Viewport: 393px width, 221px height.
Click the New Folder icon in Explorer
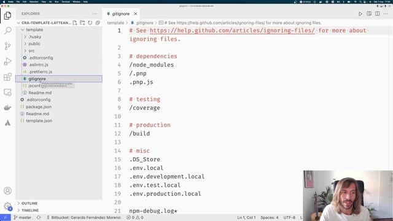(x=82, y=23)
